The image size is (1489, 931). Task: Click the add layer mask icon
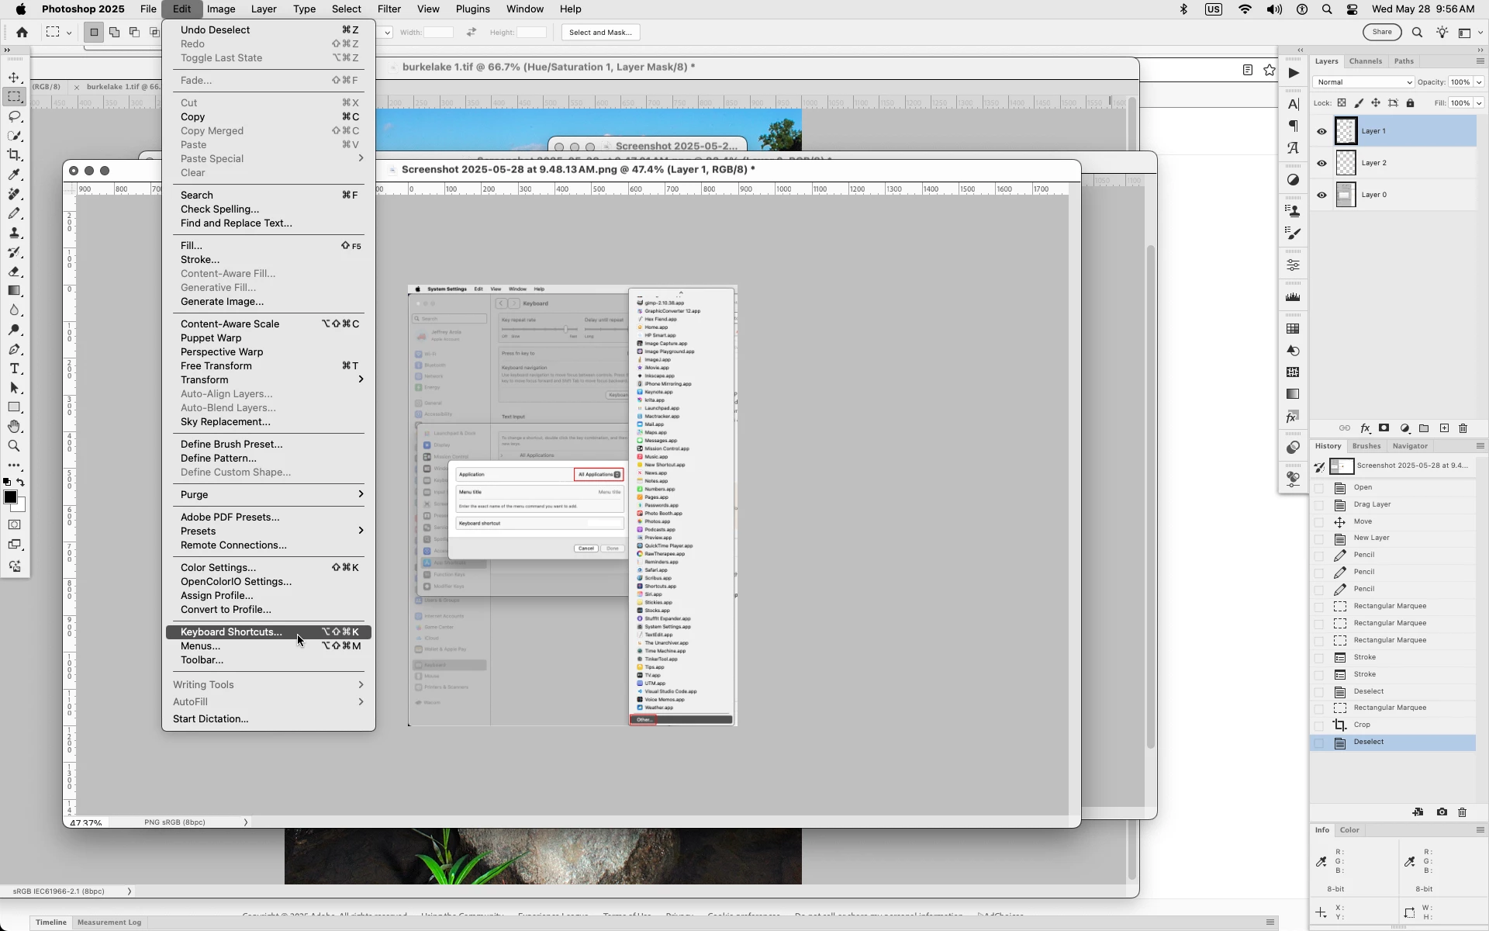click(x=1384, y=428)
